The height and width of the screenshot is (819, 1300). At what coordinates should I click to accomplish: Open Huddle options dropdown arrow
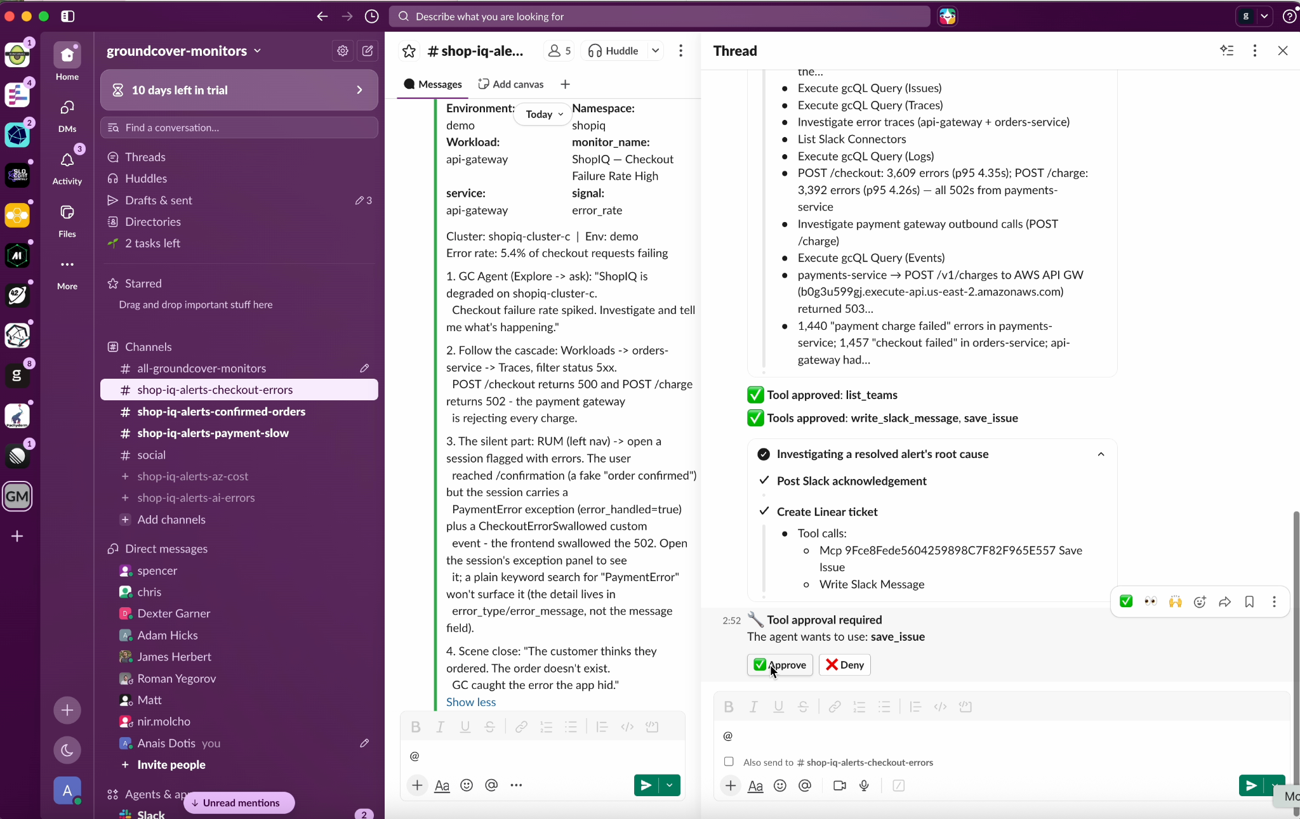[x=655, y=51]
